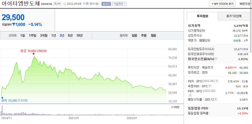Click the calendar icon before the 2022.09.08 date
Screen dimensions: 252x124
pyautogui.click(x=64, y=4)
